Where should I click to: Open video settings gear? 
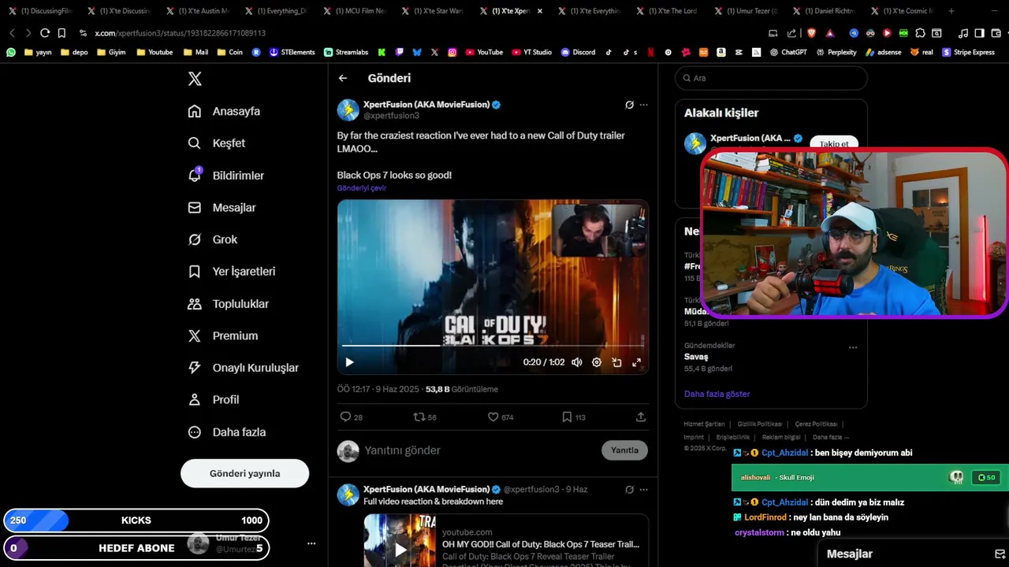[x=597, y=362]
